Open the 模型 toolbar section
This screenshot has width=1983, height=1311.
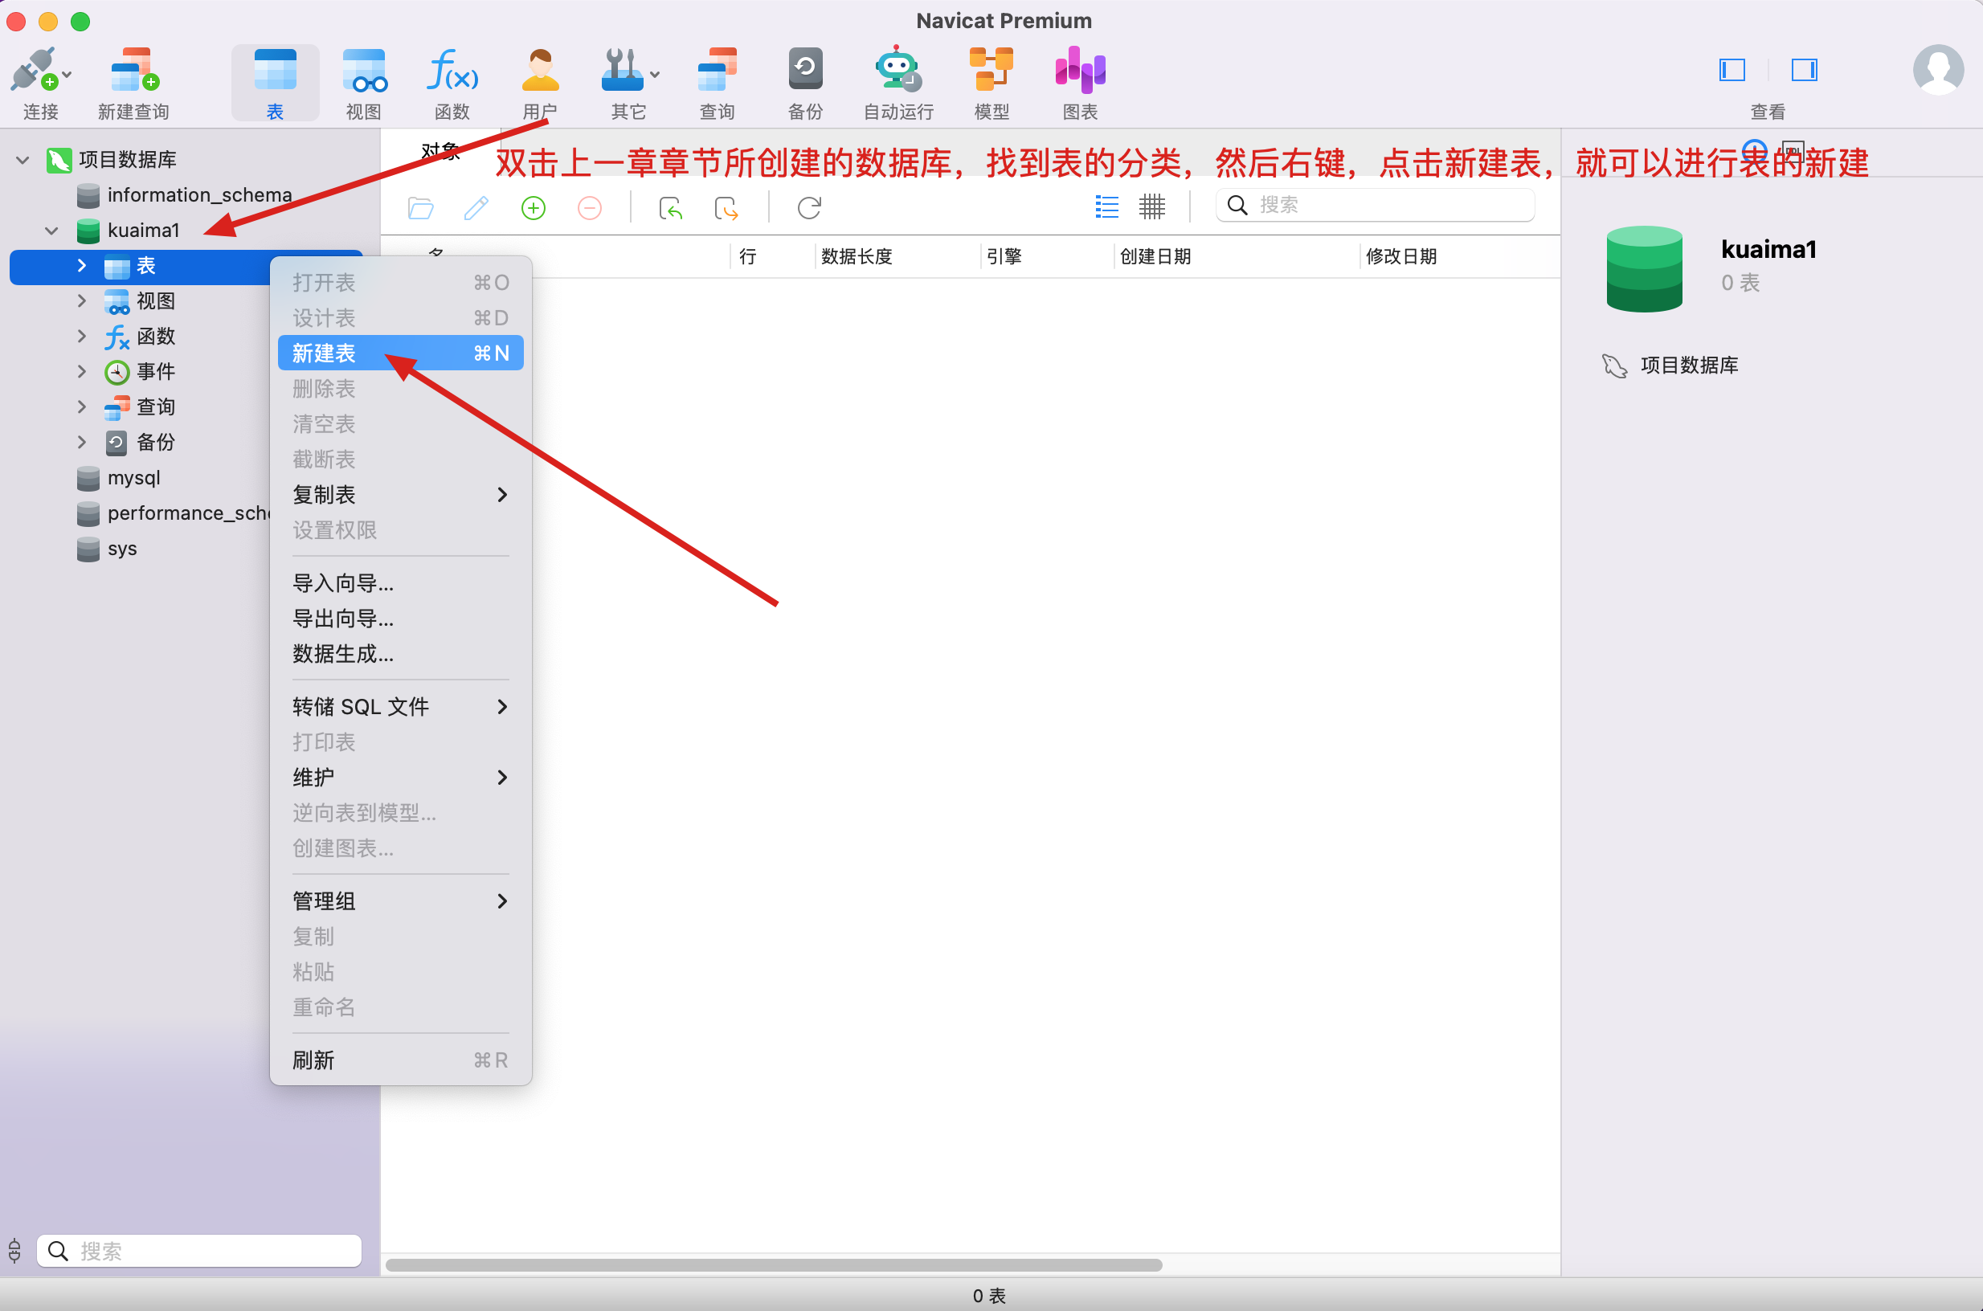coord(991,70)
